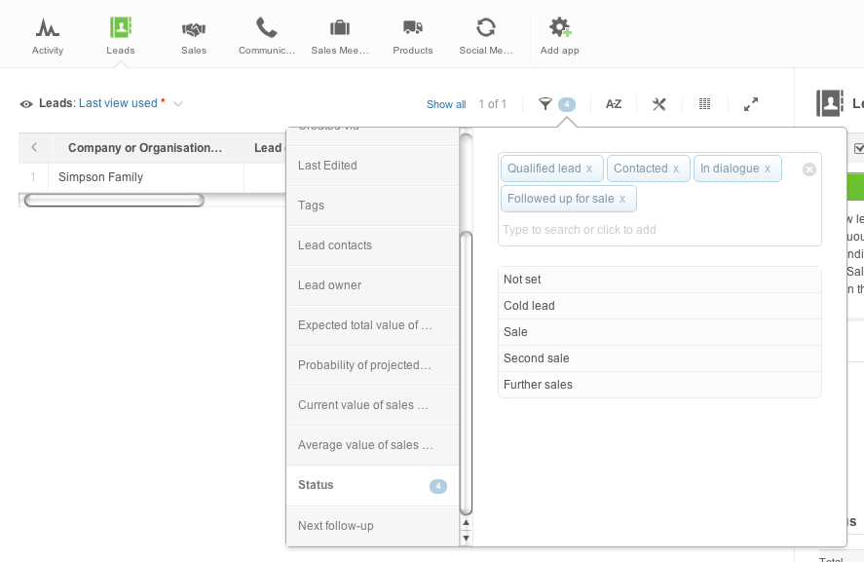Open the Social Media app
This screenshot has height=562, width=864.
[x=486, y=36]
